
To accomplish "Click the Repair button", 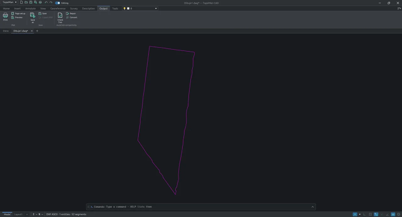I will coord(71,14).
